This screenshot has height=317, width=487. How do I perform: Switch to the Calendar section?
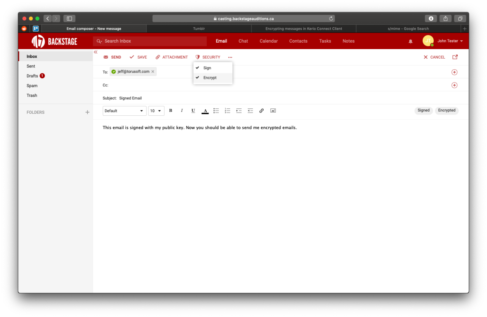269,41
